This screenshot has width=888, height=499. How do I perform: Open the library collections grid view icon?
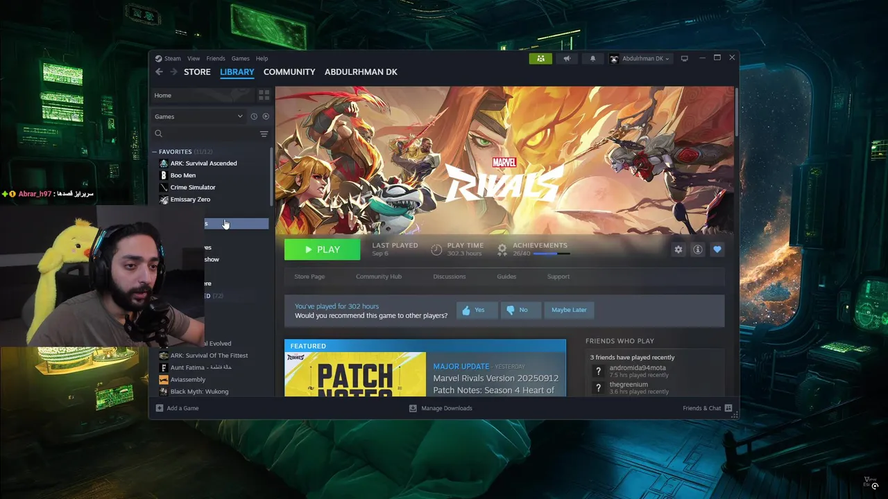pyautogui.click(x=264, y=95)
